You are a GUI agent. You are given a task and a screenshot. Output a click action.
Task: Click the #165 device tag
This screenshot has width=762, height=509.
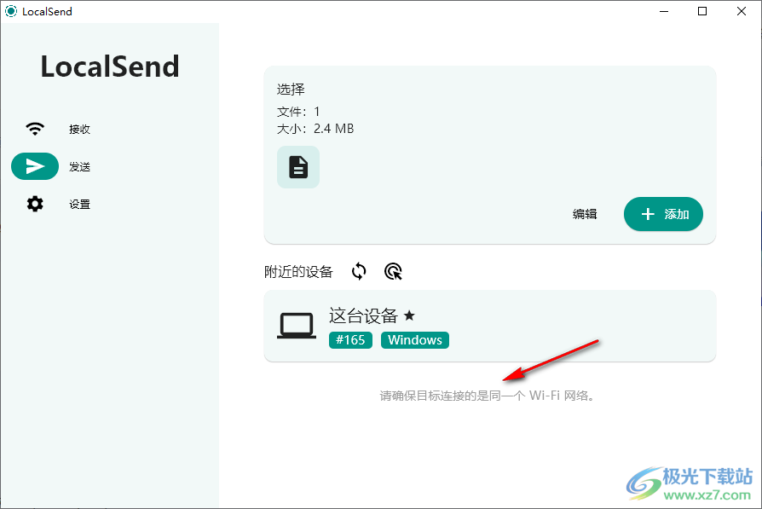(x=350, y=340)
